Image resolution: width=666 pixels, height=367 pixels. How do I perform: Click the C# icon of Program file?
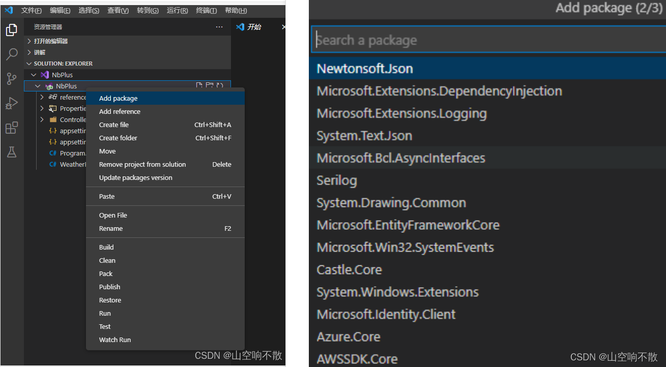(x=53, y=153)
